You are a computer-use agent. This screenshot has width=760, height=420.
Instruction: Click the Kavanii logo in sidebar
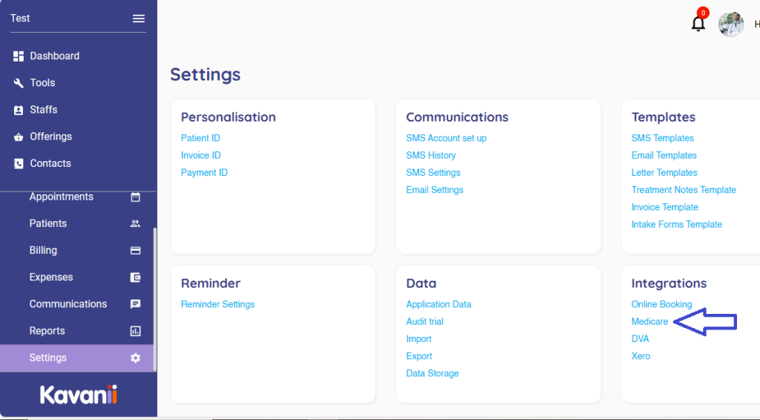79,394
